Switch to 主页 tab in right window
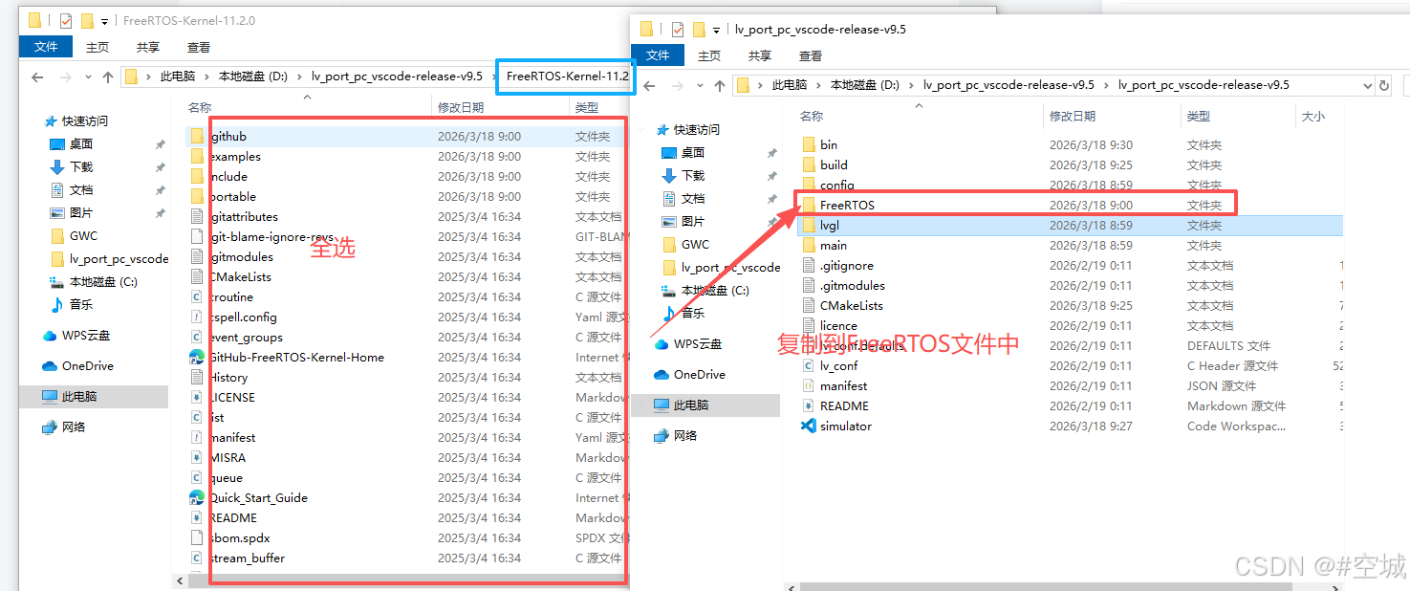 coord(709,55)
